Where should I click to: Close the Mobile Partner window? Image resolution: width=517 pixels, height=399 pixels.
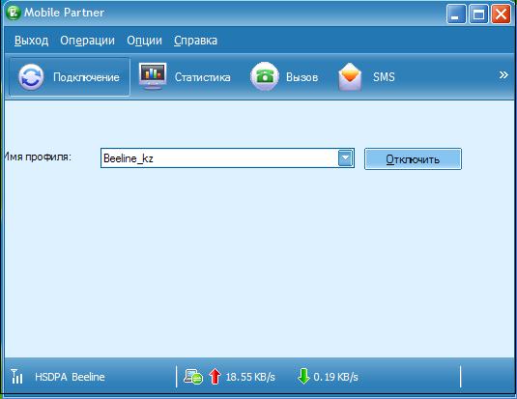(501, 14)
